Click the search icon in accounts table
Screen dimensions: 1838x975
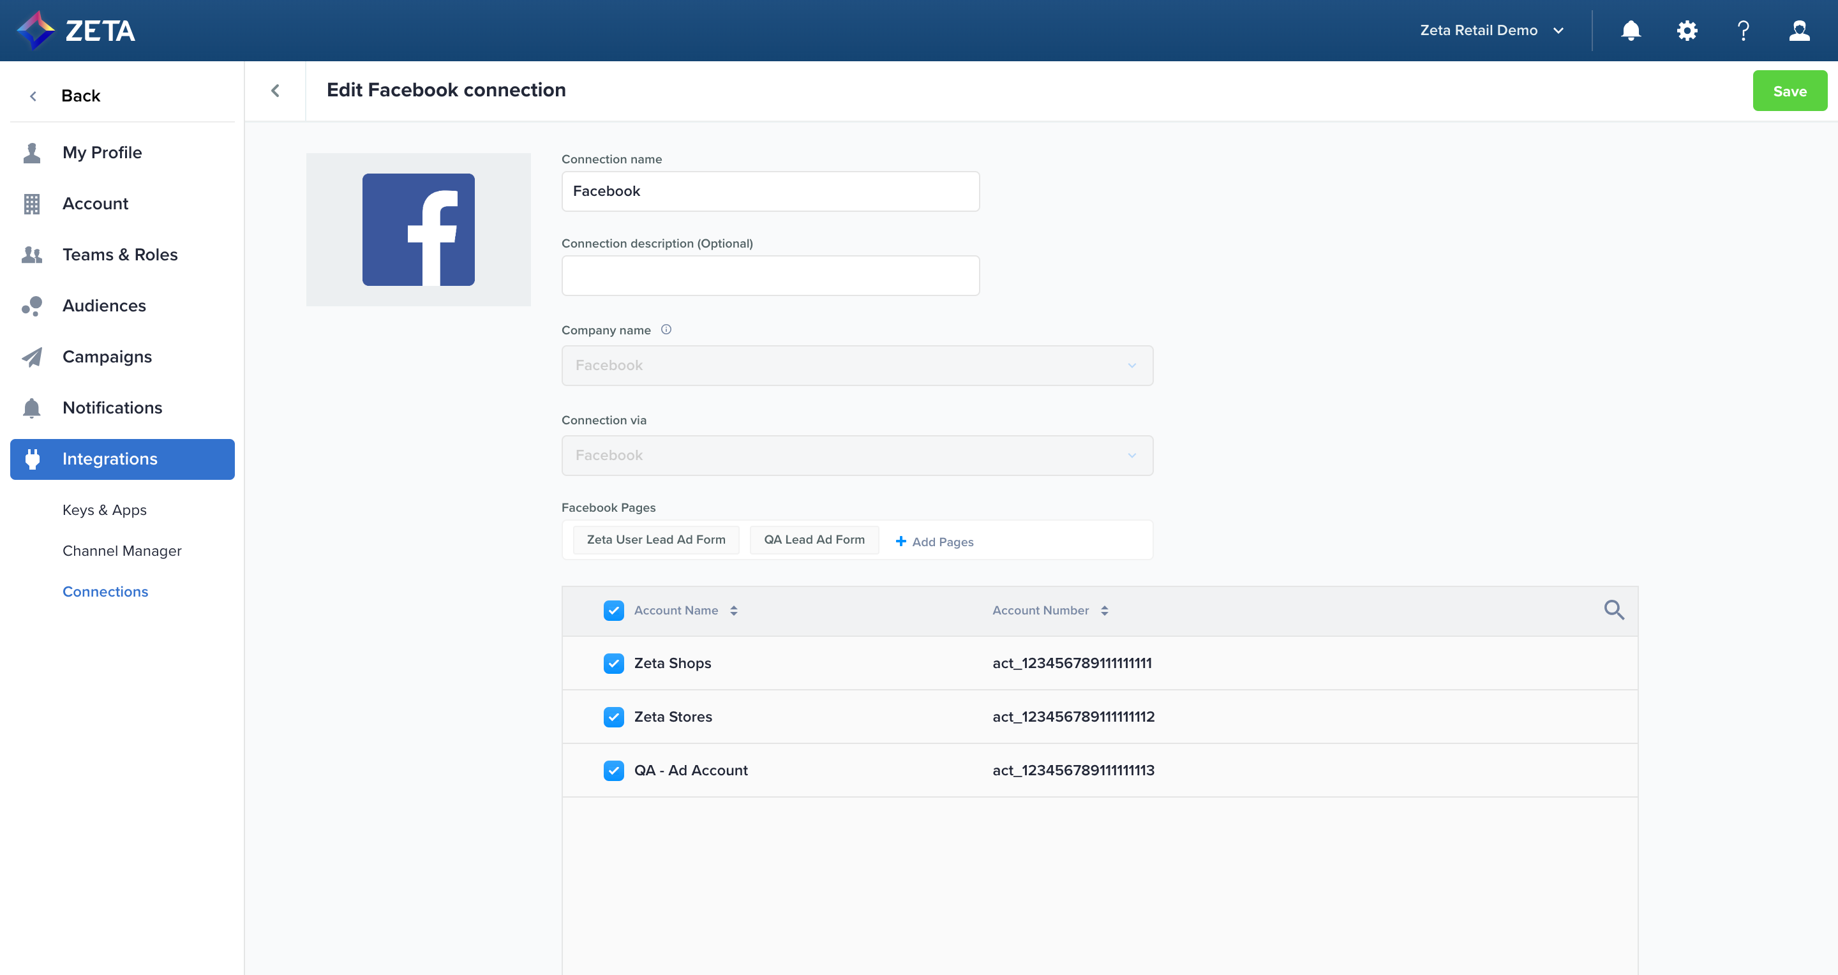click(1613, 610)
